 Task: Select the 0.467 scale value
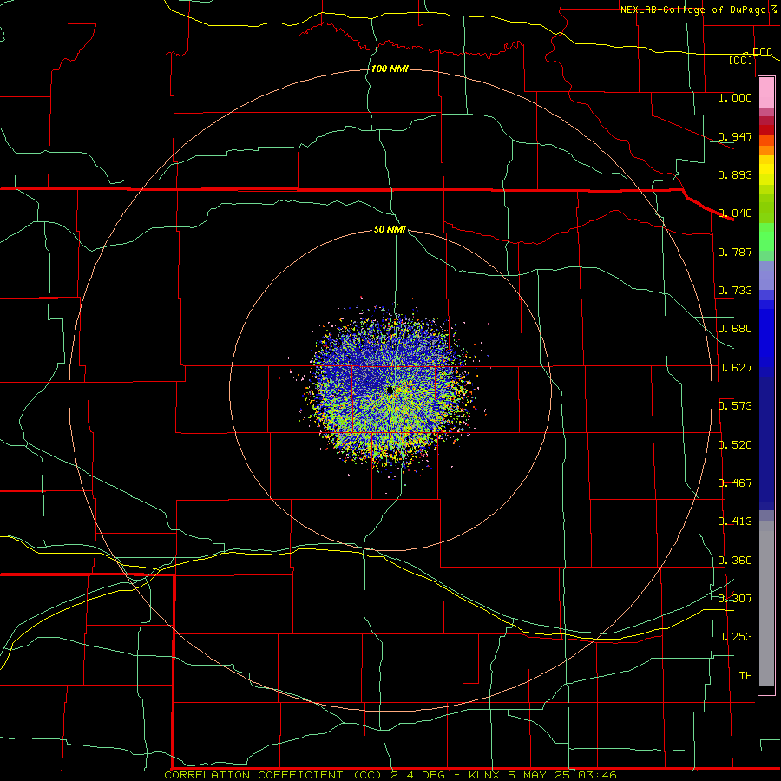[x=735, y=483]
